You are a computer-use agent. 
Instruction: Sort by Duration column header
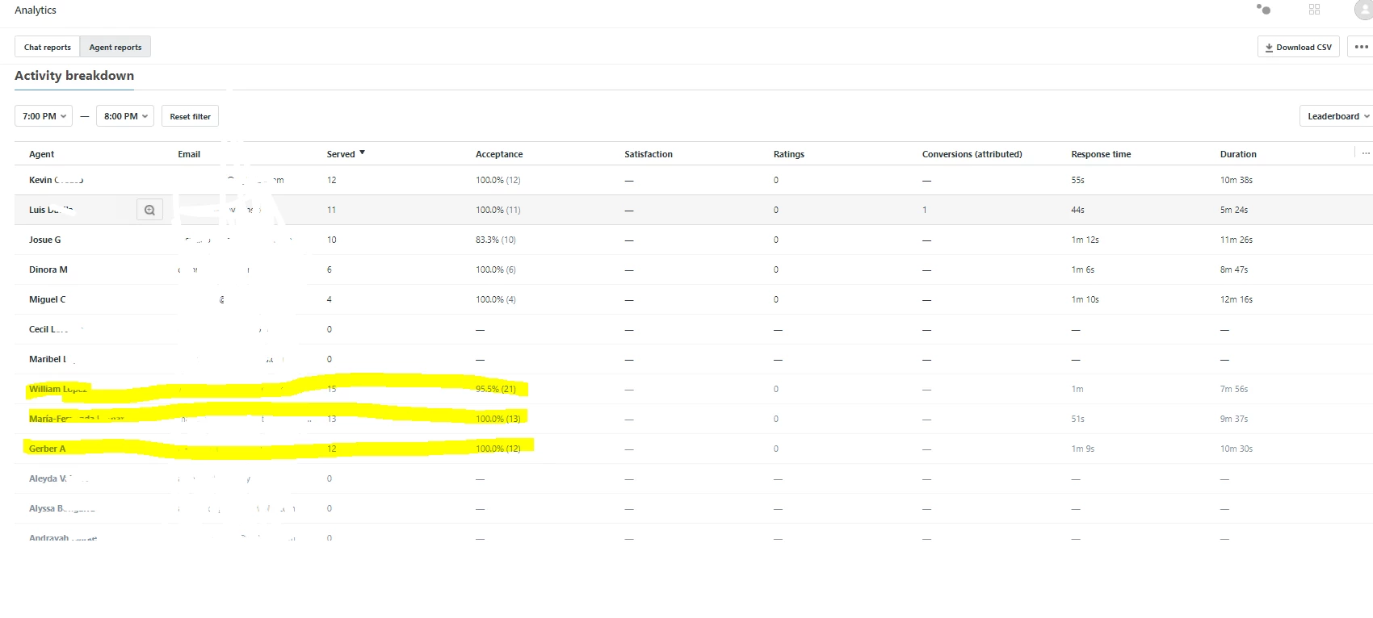[1238, 154]
